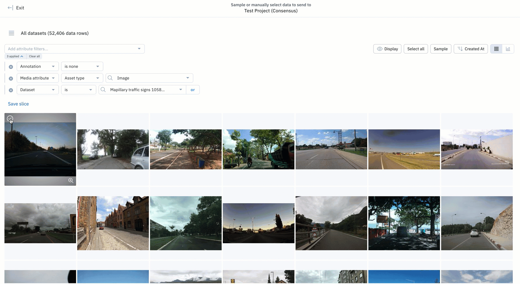Image resolution: width=520 pixels, height=284 pixels.
Task: Remove the Media attribute filter row
Action: [11, 78]
